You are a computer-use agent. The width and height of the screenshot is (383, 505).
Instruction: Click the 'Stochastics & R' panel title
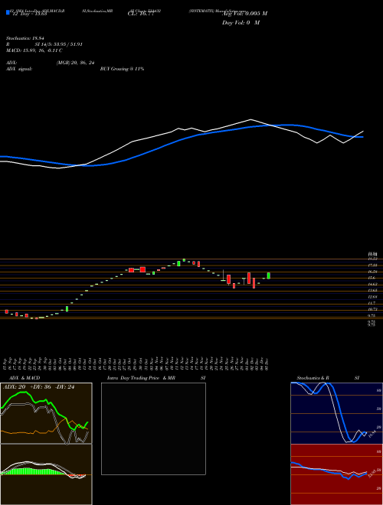click(x=313, y=378)
